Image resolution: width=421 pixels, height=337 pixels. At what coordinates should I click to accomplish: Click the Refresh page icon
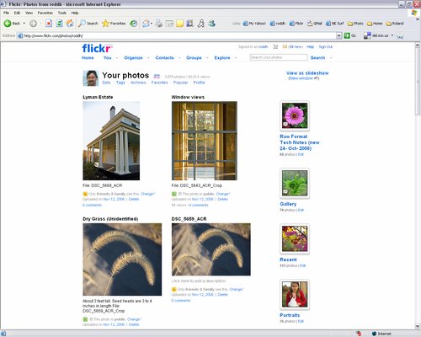(x=59, y=24)
